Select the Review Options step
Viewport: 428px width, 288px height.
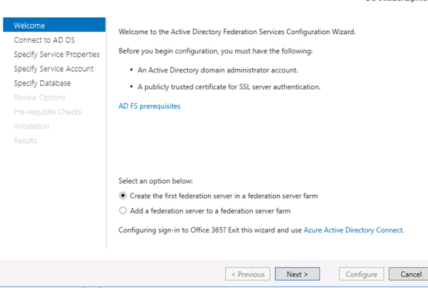click(39, 98)
